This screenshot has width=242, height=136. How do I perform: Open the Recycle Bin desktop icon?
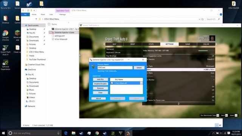click(x=6, y=5)
